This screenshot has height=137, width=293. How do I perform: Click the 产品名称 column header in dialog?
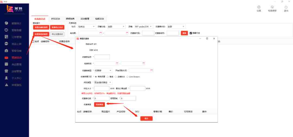point(121,112)
